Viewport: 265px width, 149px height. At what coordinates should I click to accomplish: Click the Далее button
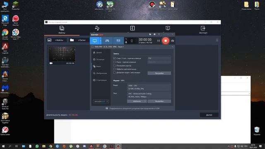pos(209,115)
